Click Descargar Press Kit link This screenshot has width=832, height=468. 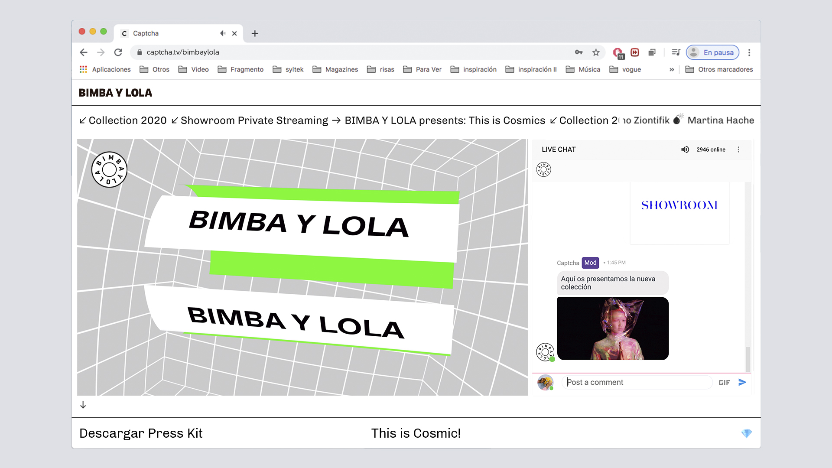(141, 433)
